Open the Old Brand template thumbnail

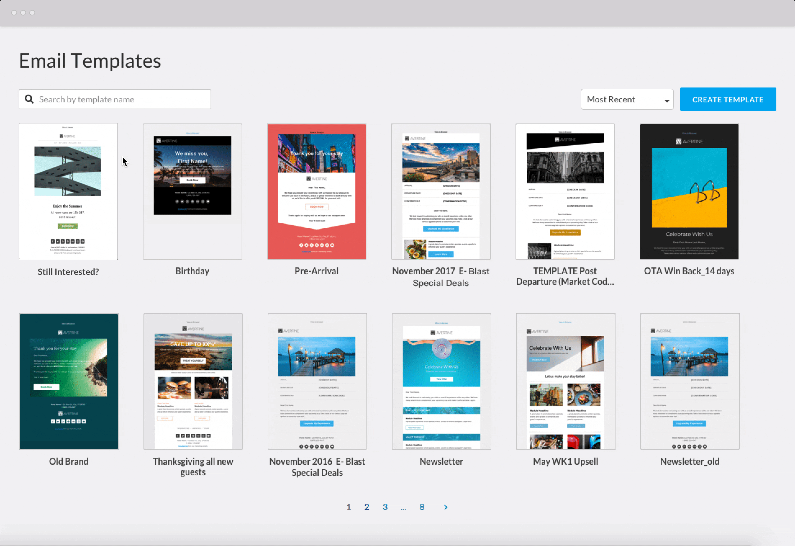click(x=69, y=382)
